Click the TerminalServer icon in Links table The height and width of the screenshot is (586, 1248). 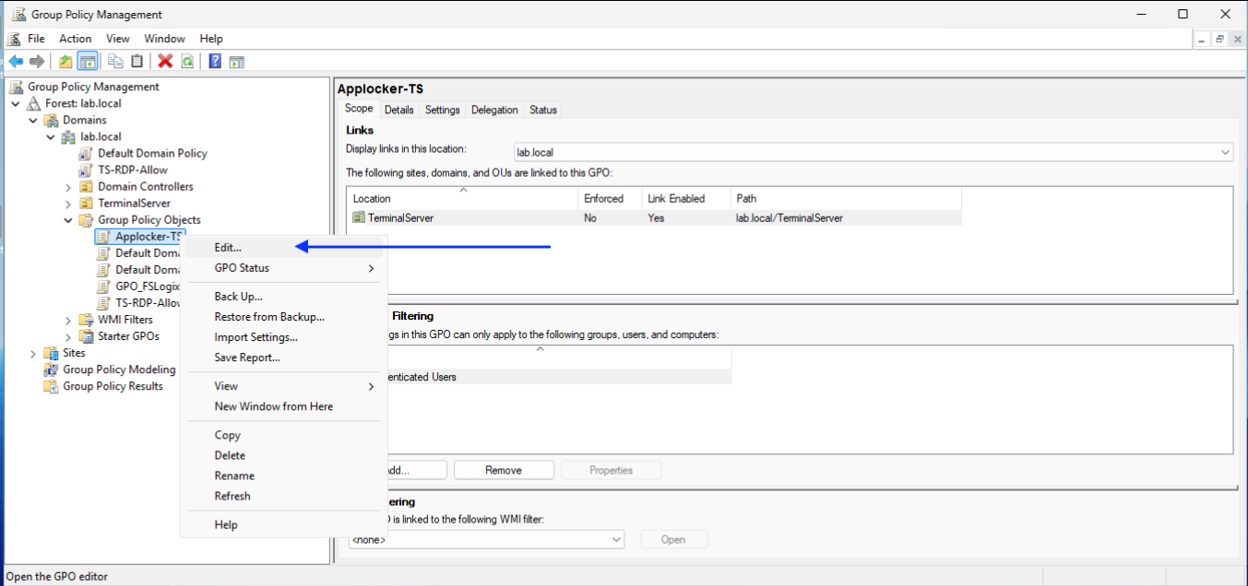pos(358,218)
